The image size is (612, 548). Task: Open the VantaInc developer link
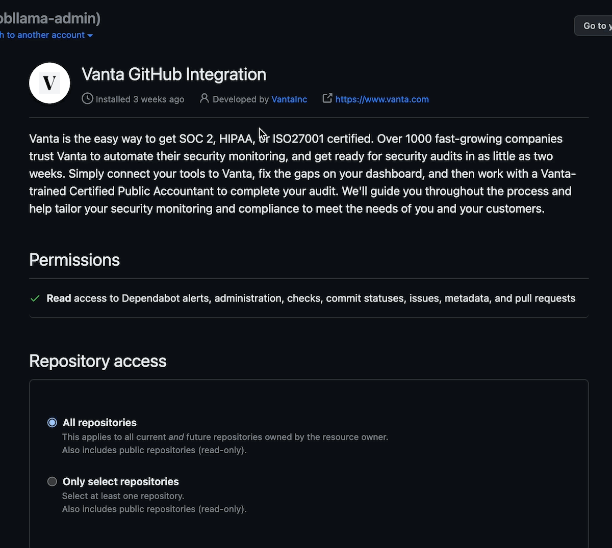pos(289,99)
